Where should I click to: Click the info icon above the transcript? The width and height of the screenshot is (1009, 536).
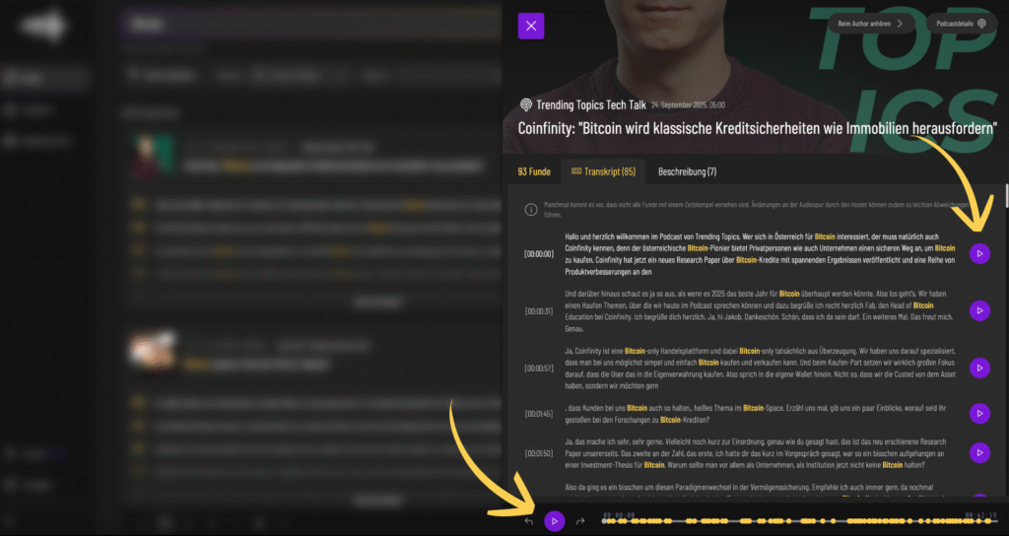(530, 208)
